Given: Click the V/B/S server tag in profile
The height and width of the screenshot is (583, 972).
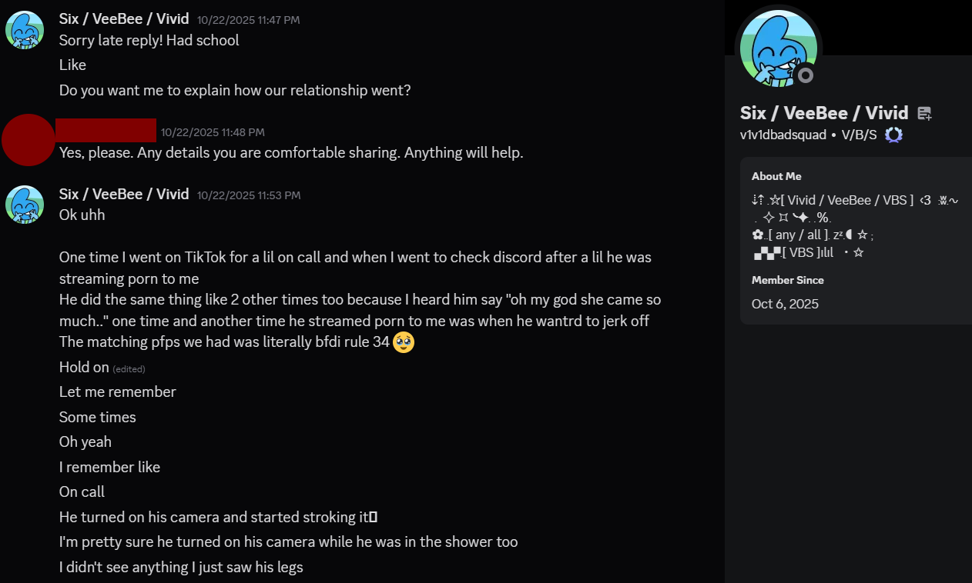Looking at the screenshot, I should coord(859,135).
